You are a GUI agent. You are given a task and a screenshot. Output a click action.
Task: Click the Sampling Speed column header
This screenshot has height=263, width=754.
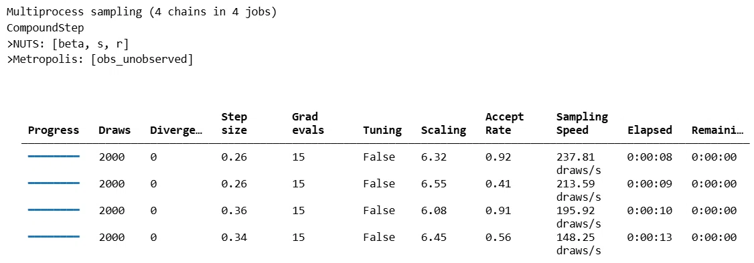pyautogui.click(x=583, y=124)
